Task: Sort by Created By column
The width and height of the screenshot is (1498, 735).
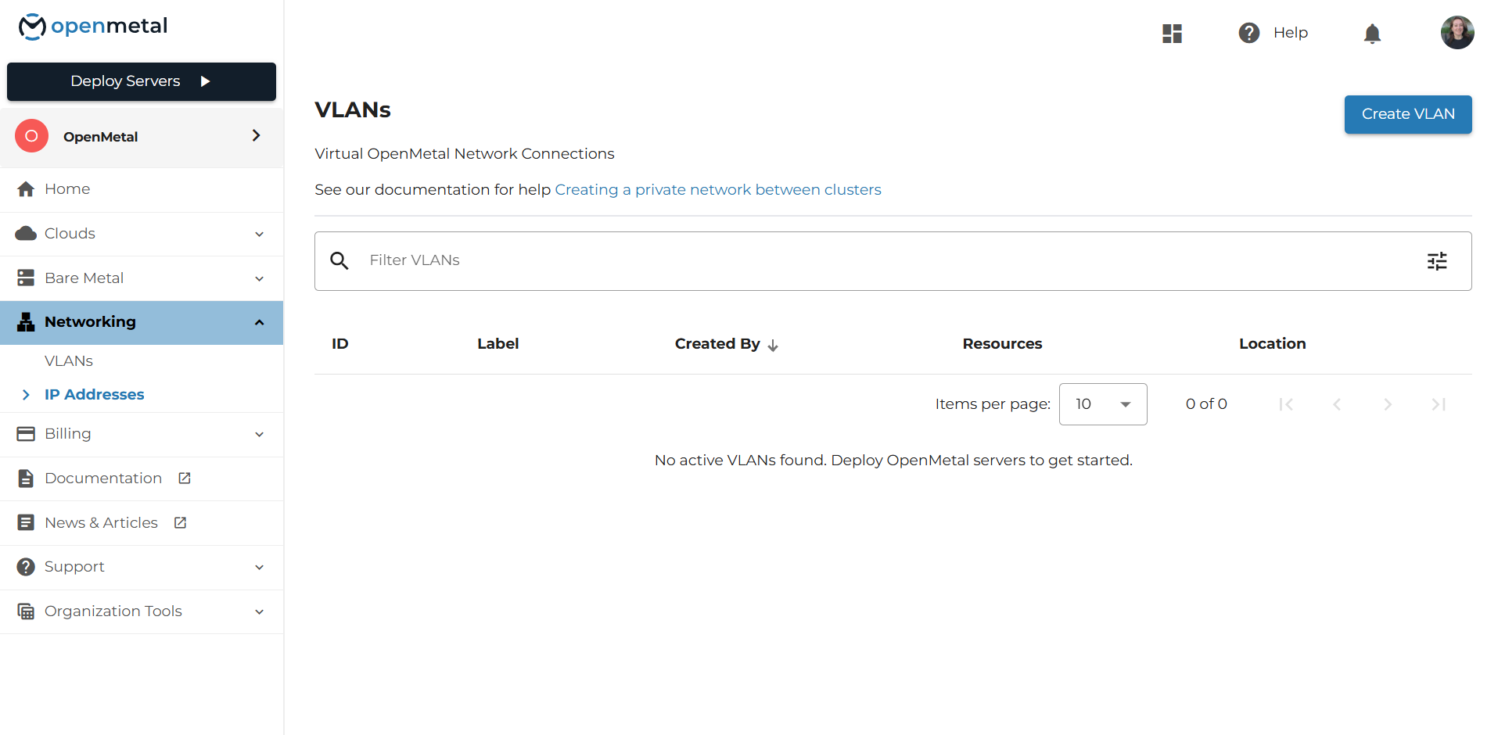Action: [727, 344]
